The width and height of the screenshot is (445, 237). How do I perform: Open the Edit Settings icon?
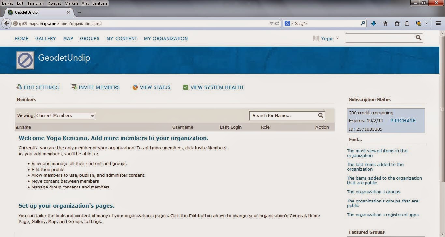pyautogui.click(x=19, y=87)
